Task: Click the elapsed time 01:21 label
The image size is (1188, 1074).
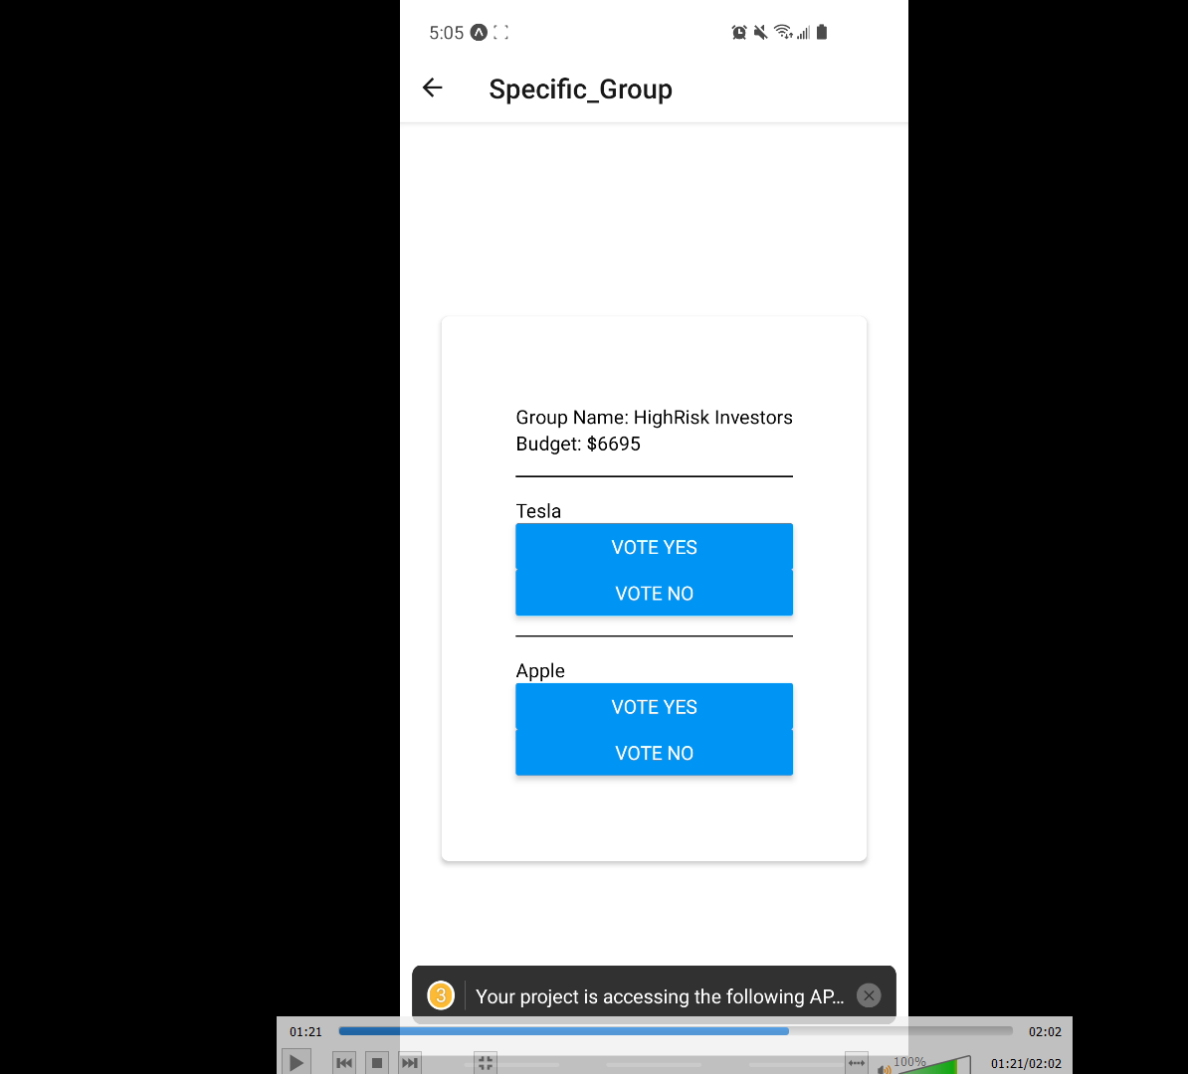Action: click(305, 1031)
